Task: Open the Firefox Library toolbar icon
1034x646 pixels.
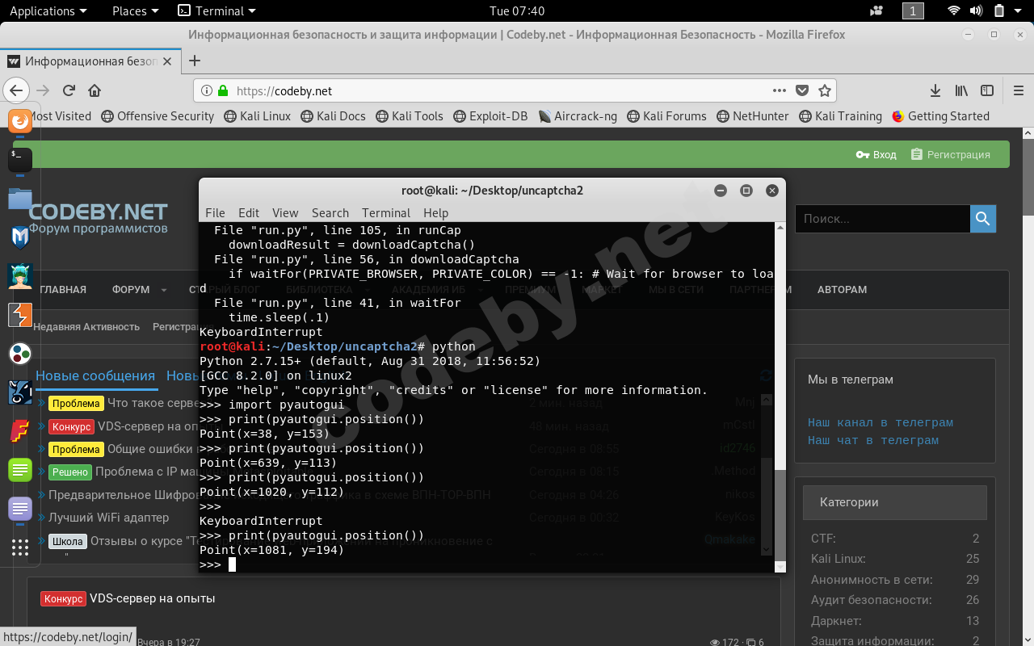Action: tap(960, 90)
